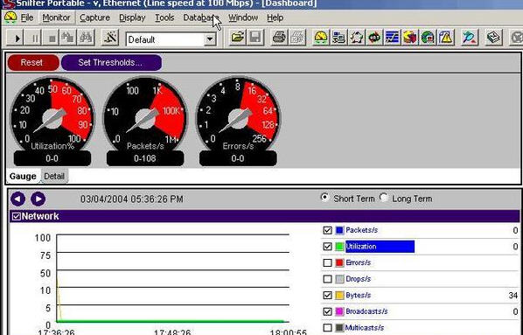Open the Database menu
This screenshot has height=335, width=523.
point(201,17)
